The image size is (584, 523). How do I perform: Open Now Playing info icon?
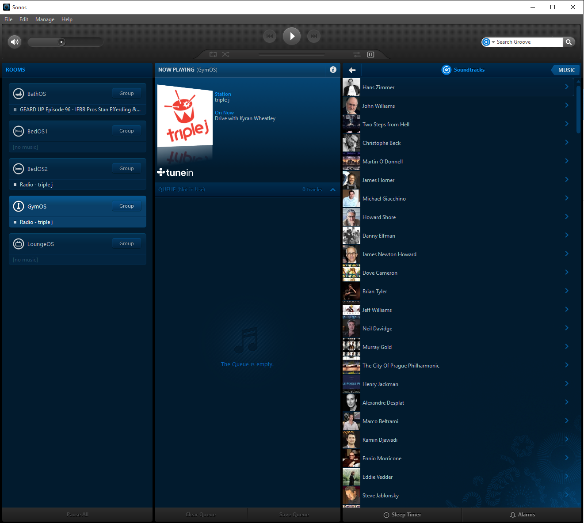(x=333, y=70)
